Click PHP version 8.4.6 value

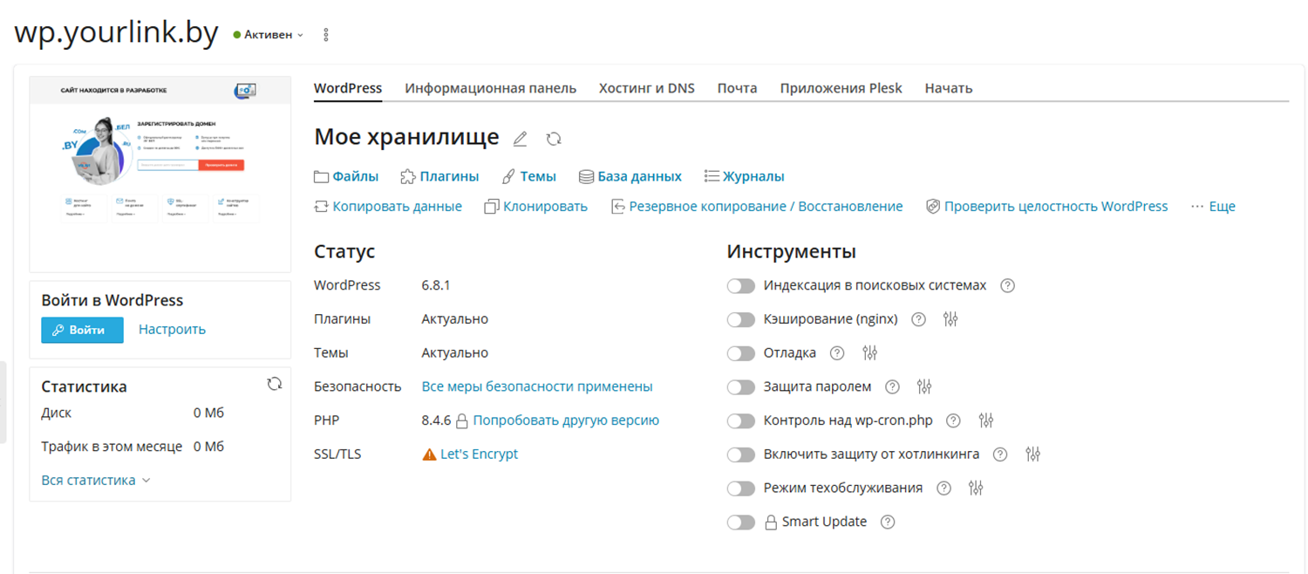click(x=436, y=420)
